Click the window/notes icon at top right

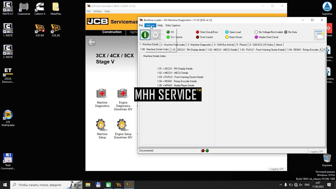click(x=319, y=35)
